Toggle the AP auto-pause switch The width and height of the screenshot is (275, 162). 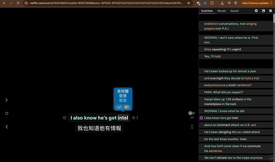coord(192,113)
